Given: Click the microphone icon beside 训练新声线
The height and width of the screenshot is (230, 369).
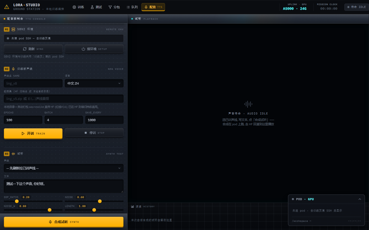Looking at the screenshot, I should pyautogui.click(x=13, y=69).
